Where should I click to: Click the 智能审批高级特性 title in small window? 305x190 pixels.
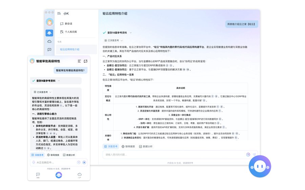48,61
